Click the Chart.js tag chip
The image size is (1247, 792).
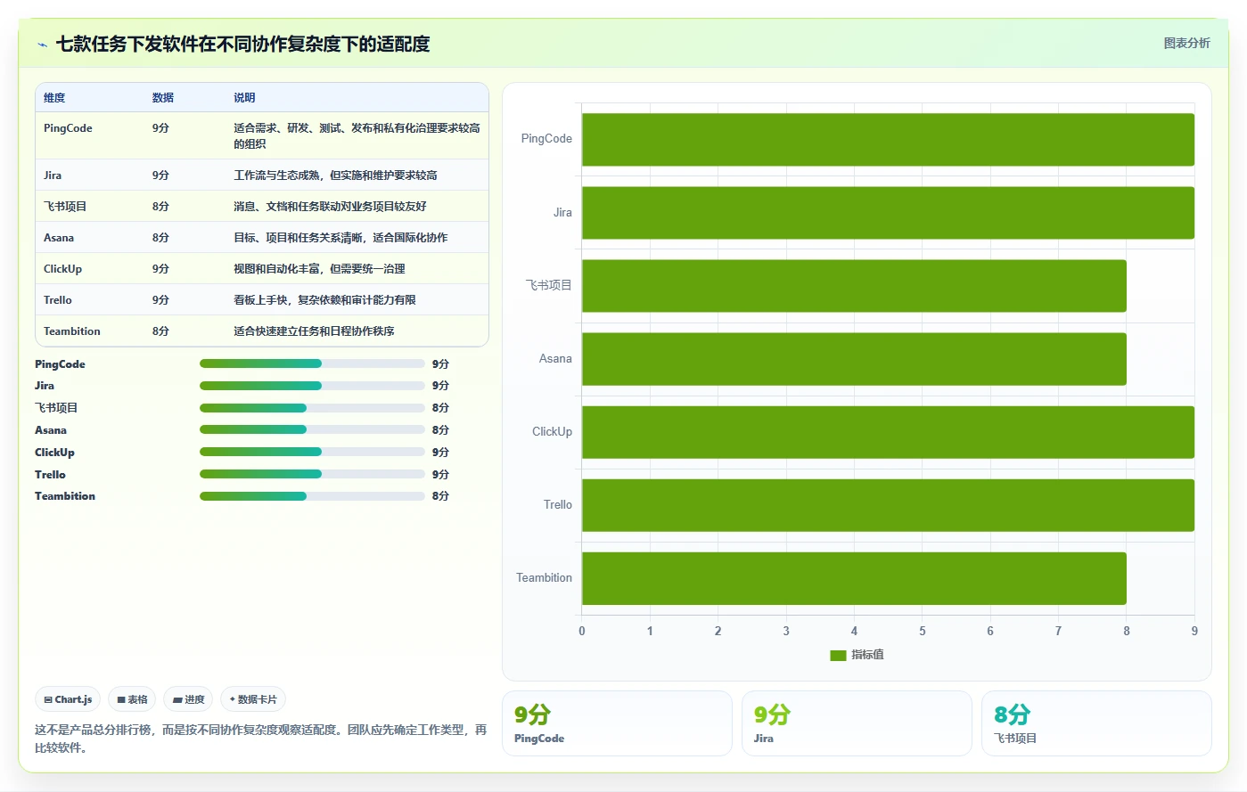(68, 699)
